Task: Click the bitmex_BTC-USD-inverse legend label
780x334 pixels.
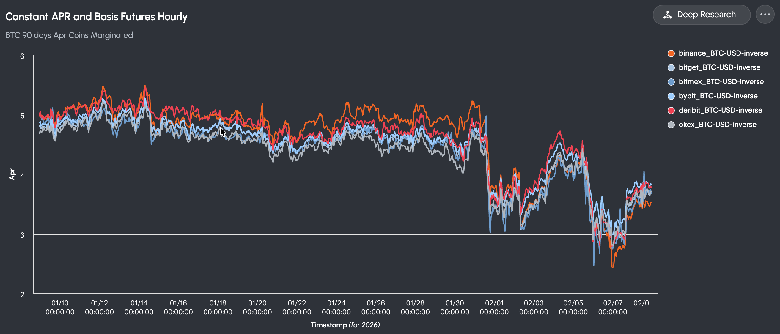Action: pyautogui.click(x=721, y=82)
